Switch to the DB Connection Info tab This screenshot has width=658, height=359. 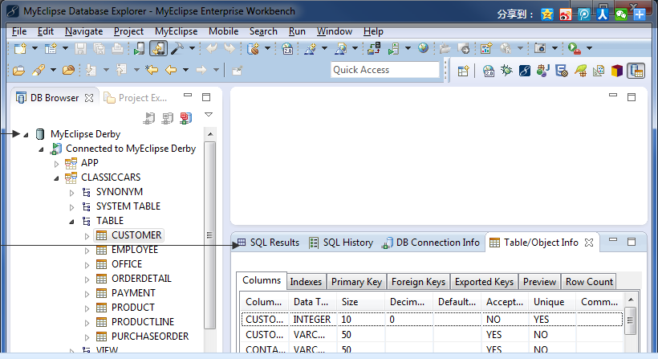pyautogui.click(x=430, y=243)
